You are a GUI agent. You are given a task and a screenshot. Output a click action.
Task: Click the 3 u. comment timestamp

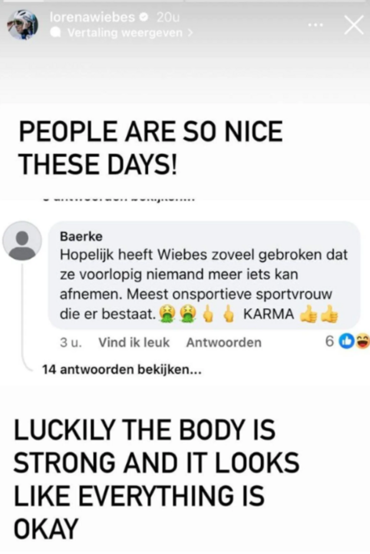pos(71,342)
